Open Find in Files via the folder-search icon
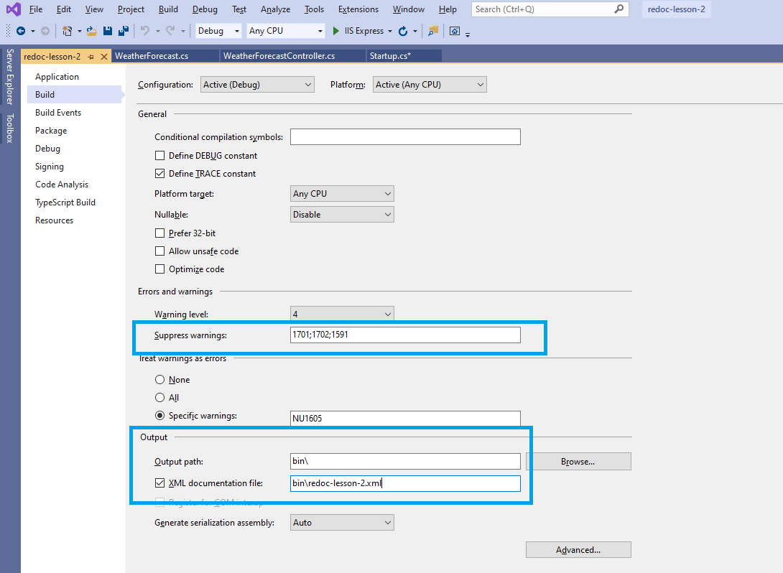The height and width of the screenshot is (573, 783). (x=431, y=31)
